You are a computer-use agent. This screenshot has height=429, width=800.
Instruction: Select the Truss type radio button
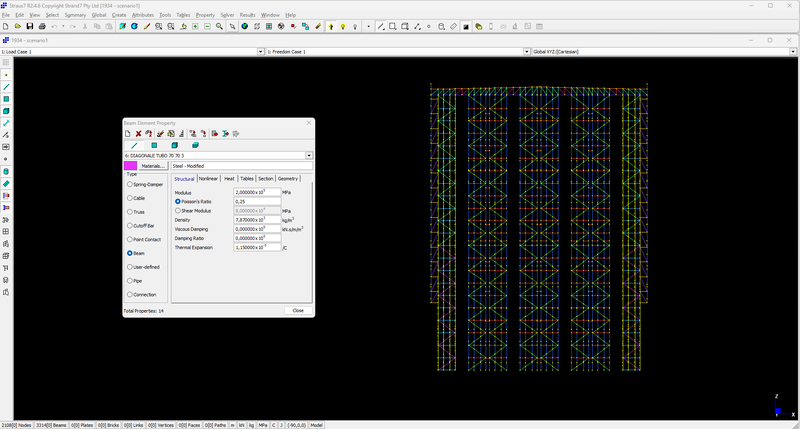[130, 212]
